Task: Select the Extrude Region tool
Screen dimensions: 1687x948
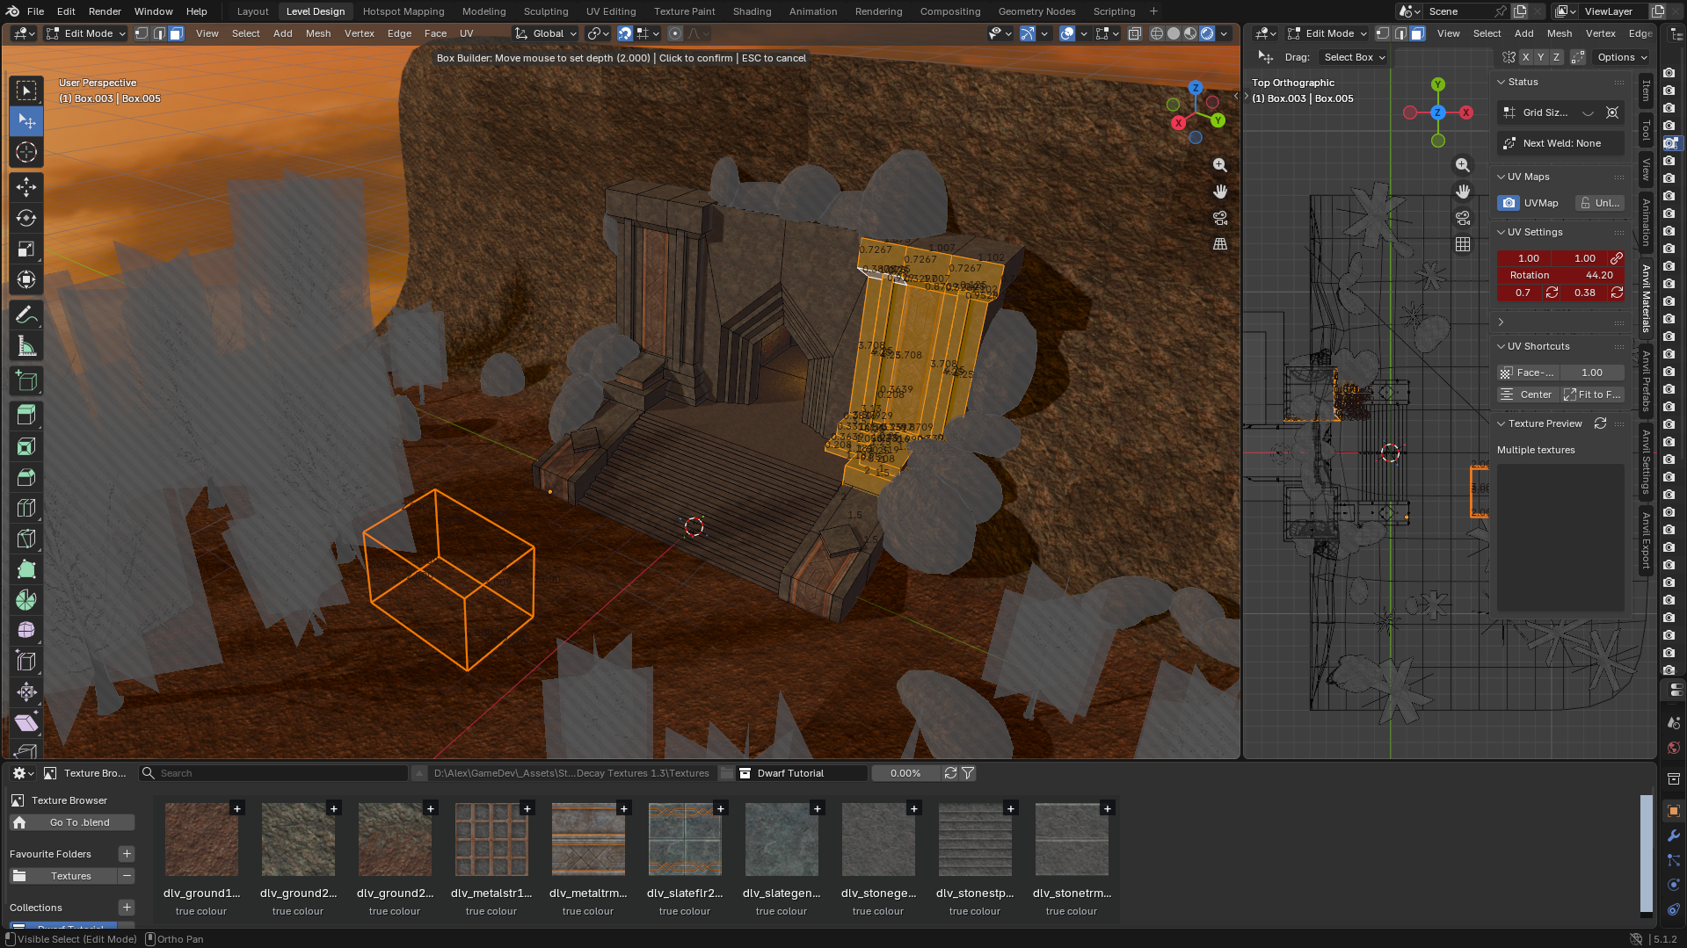Action: 26,415
